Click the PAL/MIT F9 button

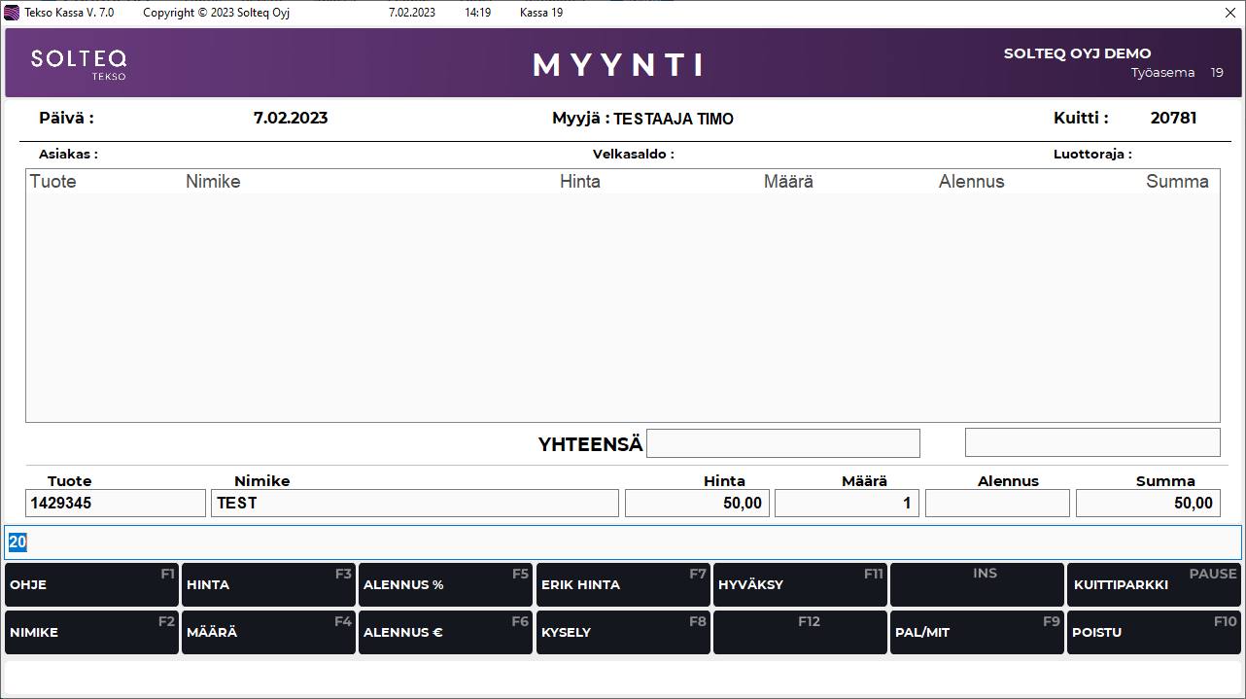click(x=977, y=632)
